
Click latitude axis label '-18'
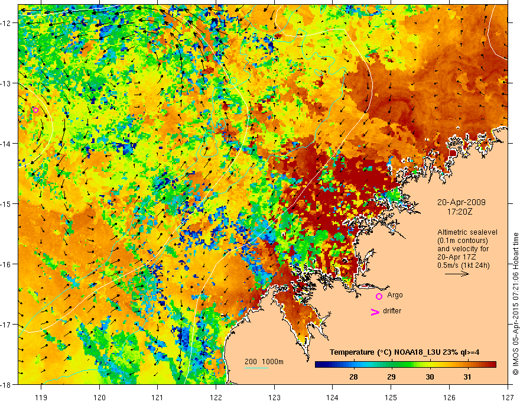point(6,385)
